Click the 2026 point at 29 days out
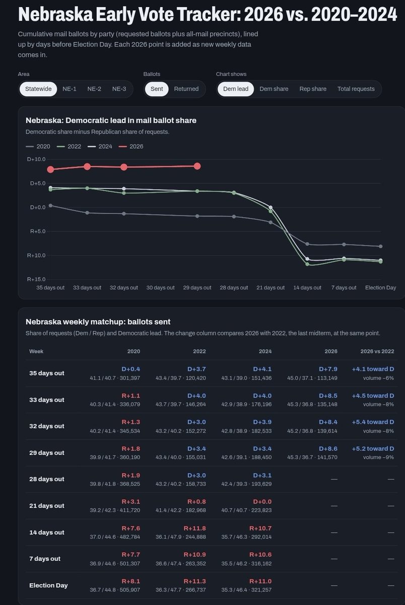The image size is (405, 605). point(197,166)
